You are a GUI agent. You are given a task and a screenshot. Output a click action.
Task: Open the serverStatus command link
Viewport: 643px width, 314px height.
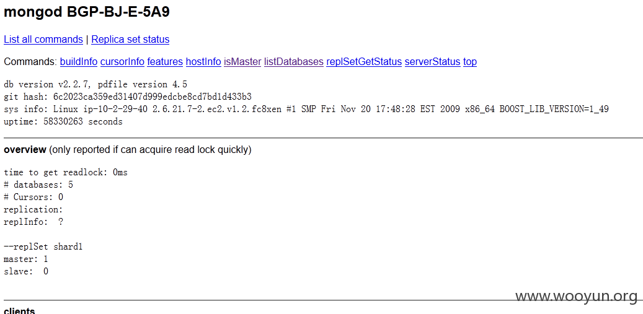pos(432,61)
